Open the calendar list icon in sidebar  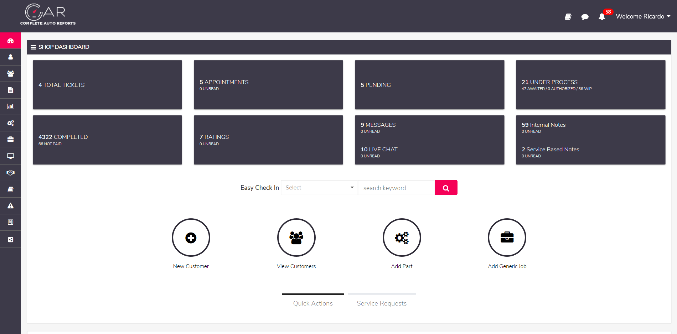(10, 222)
